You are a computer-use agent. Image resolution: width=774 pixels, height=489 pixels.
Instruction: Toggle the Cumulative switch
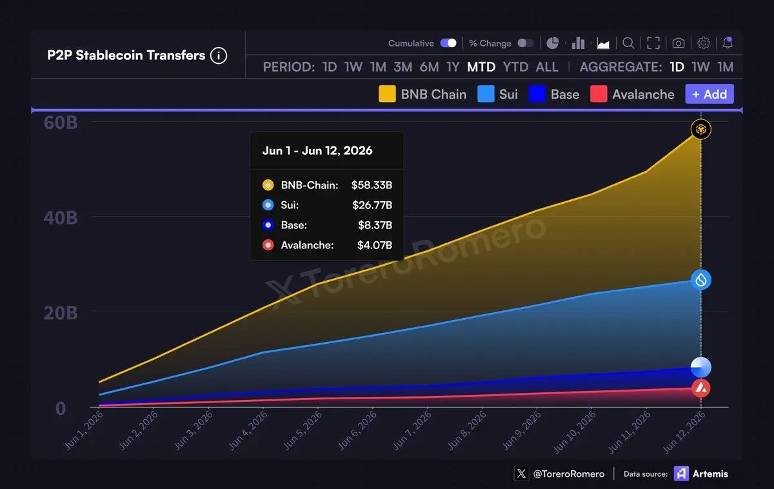coord(448,43)
